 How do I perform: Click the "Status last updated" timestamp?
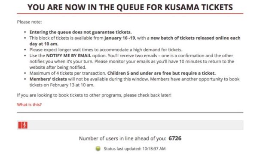tap(134, 149)
